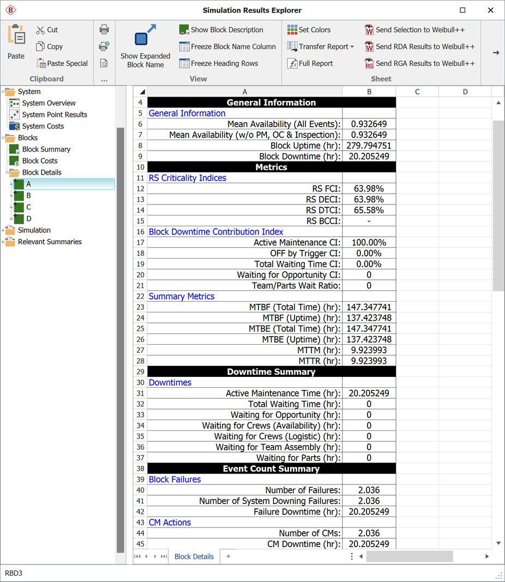This screenshot has width=505, height=582.
Task: Select block B in tree
Action: pyautogui.click(x=28, y=195)
